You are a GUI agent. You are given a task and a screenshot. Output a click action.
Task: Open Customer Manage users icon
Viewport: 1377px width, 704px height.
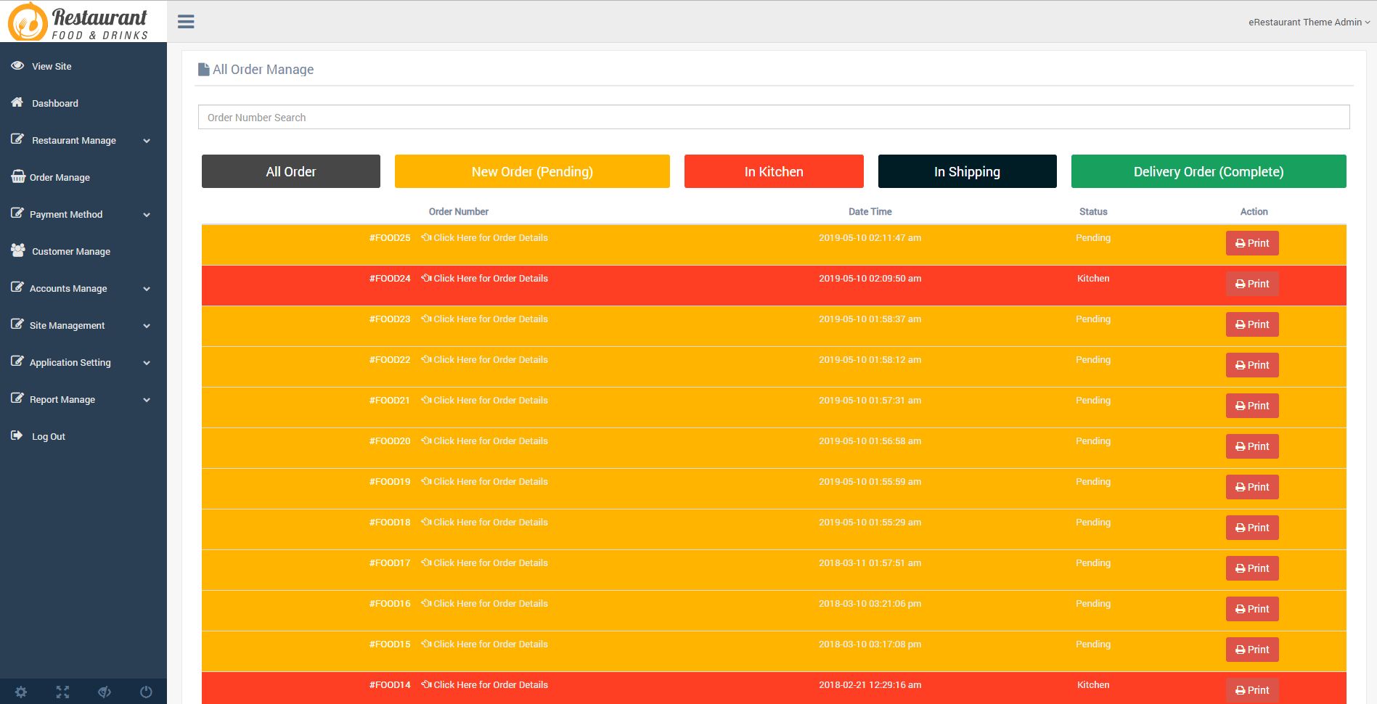(18, 250)
